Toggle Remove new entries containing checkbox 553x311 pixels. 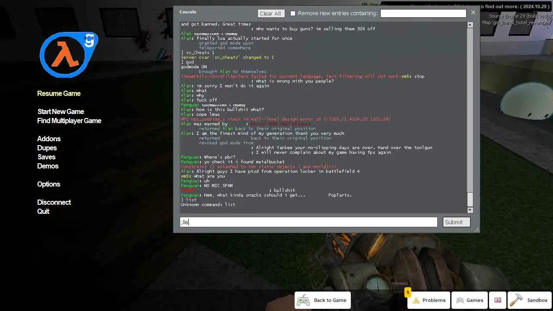point(293,13)
